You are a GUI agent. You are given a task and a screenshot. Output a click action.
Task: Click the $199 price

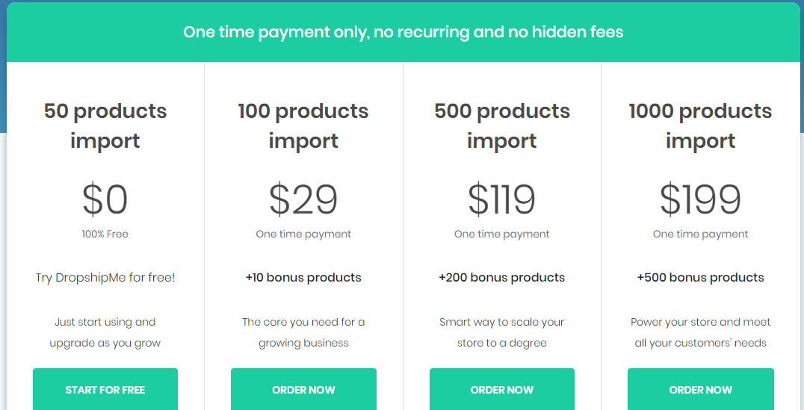[700, 199]
